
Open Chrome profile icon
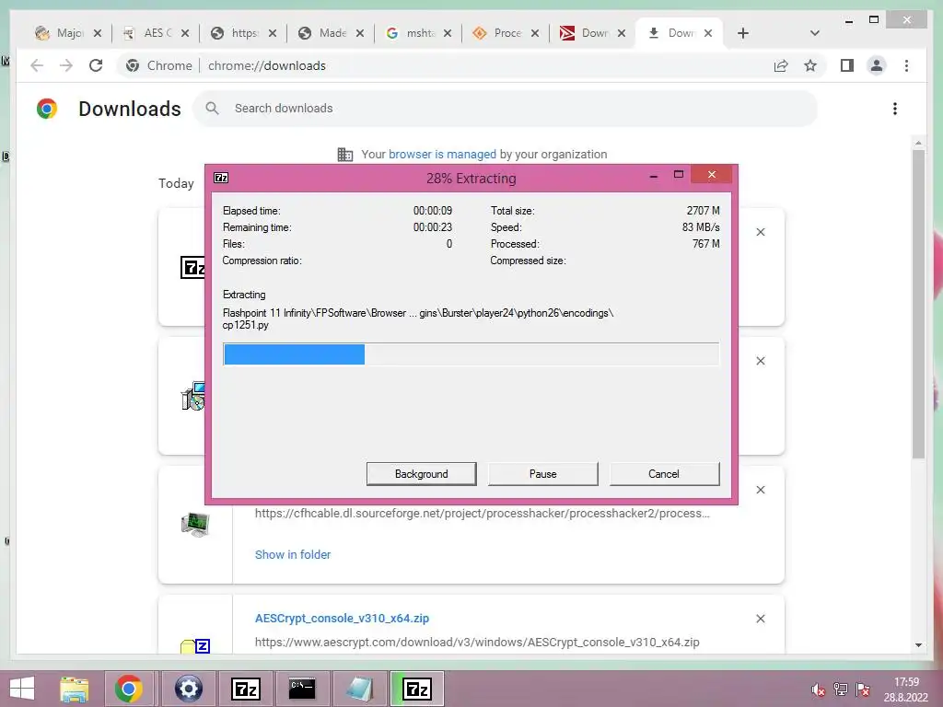[877, 65]
